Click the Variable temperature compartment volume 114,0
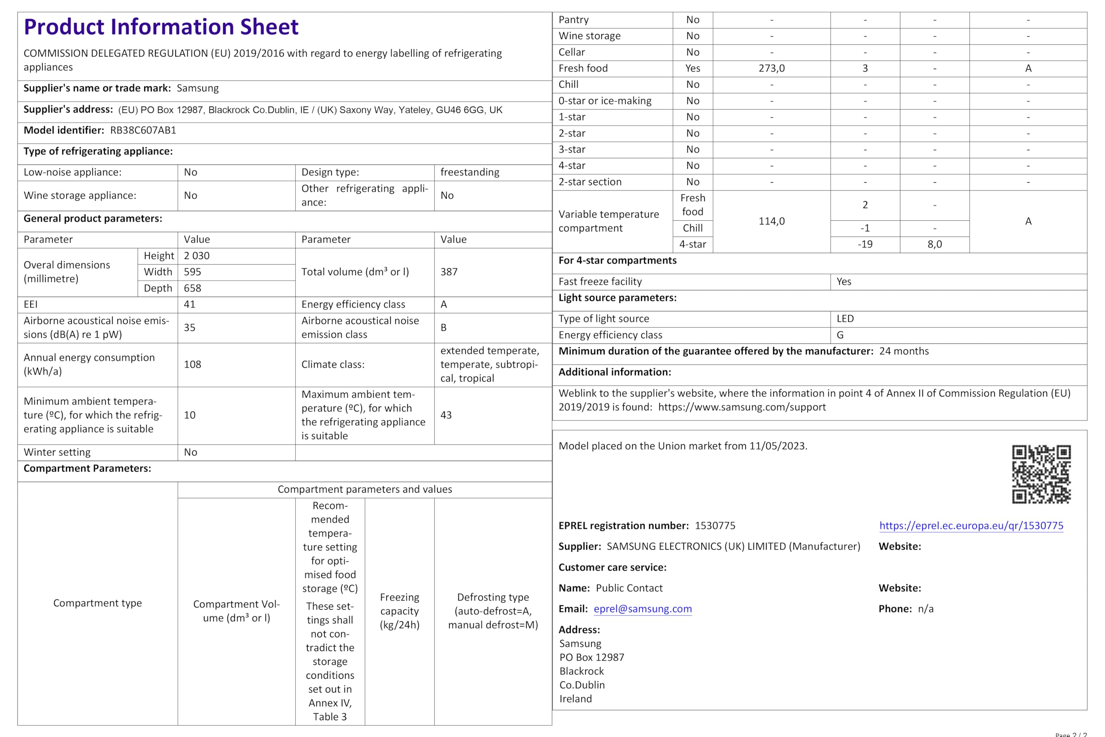The image size is (1105, 737). click(x=771, y=221)
